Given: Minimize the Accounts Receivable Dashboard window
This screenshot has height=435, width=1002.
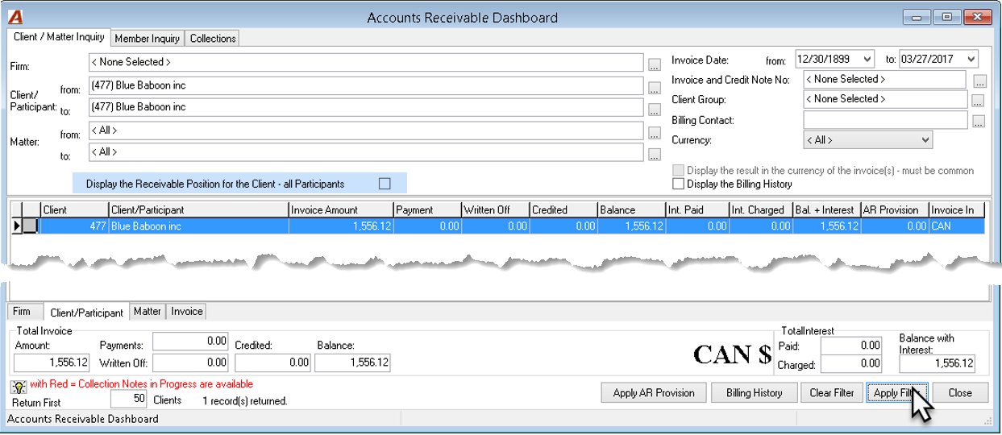Looking at the screenshot, I should point(916,16).
